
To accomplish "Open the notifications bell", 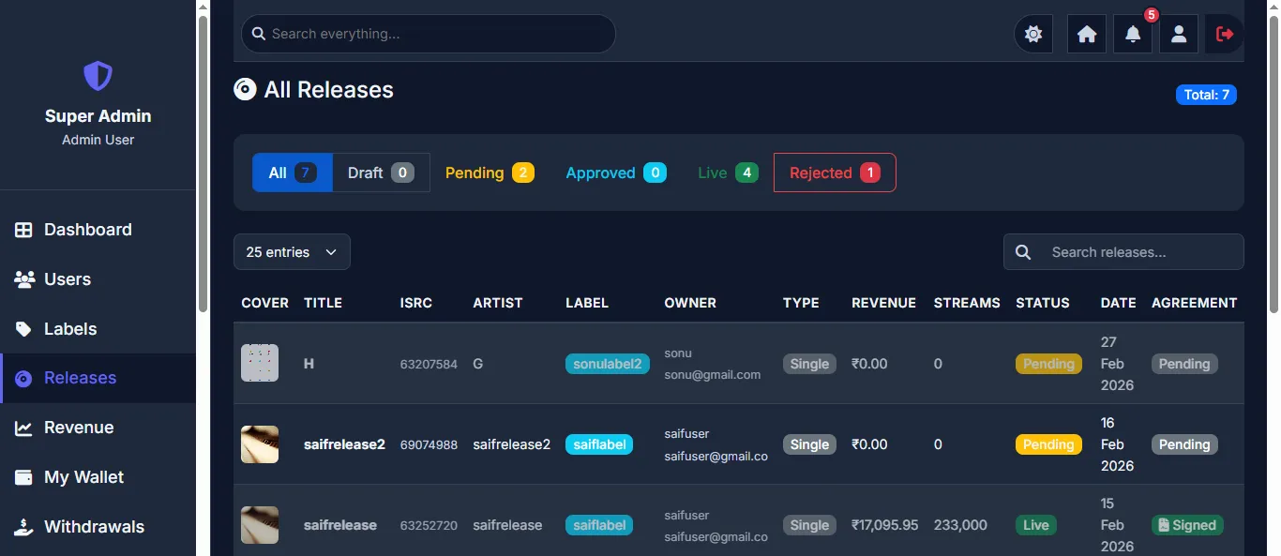I will click(x=1133, y=34).
